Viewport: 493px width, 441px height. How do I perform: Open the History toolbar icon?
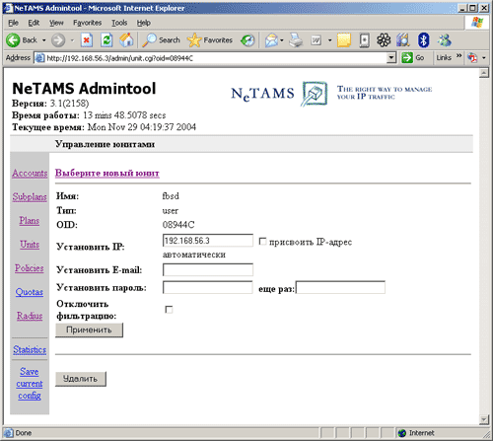click(x=247, y=40)
